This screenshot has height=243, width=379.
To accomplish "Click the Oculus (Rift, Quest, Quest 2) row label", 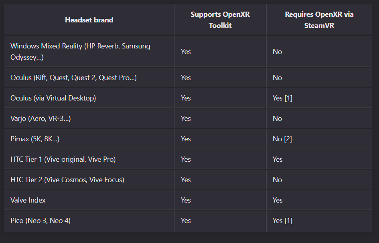I will point(73,78).
